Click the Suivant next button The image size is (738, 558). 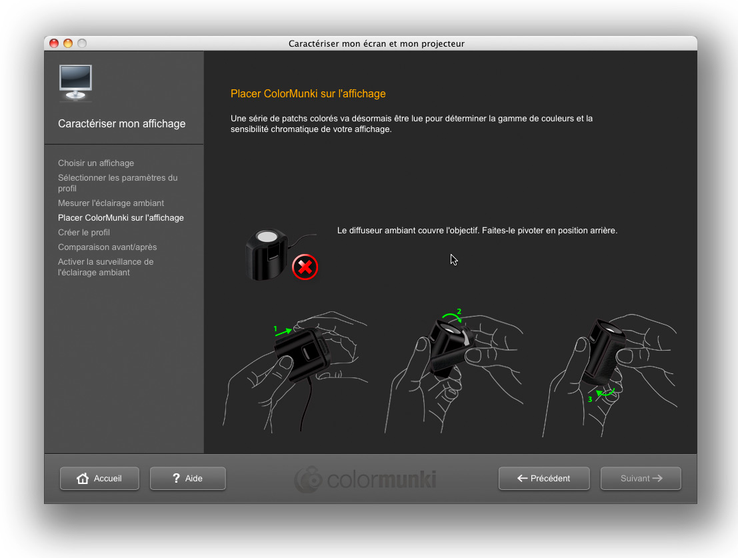[x=641, y=478]
